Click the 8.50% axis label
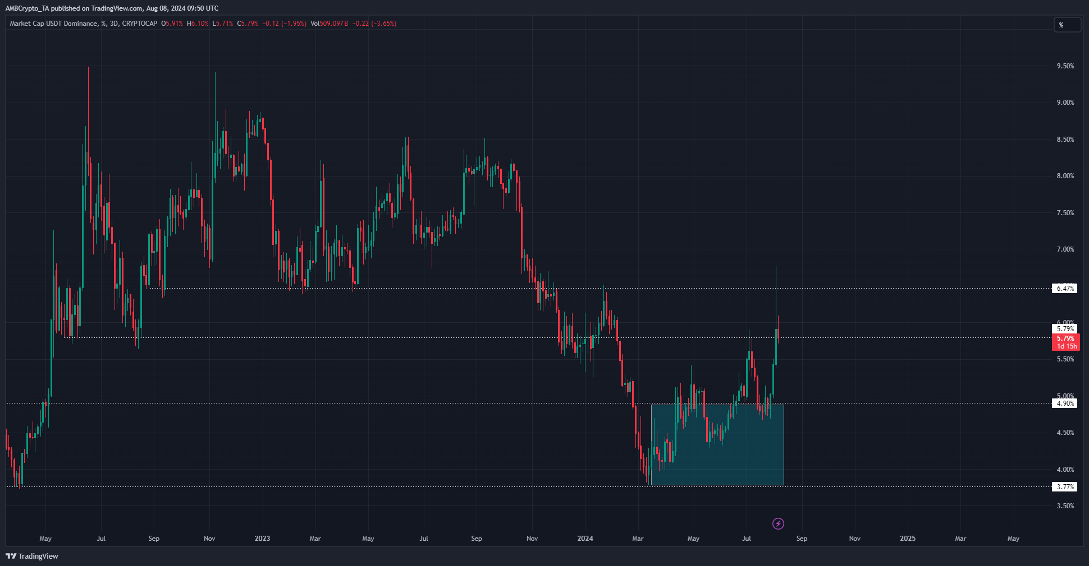The image size is (1089, 566). tap(1065, 140)
